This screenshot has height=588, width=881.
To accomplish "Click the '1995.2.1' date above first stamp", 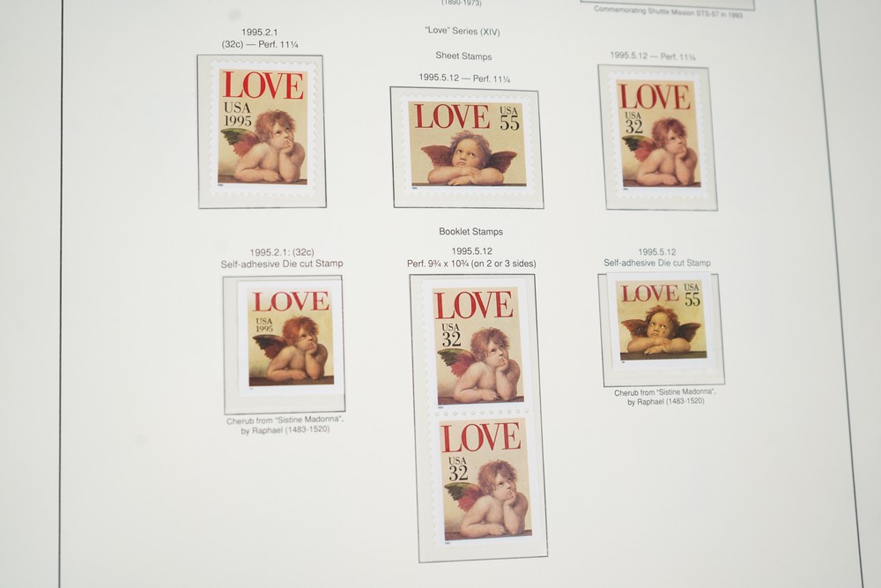I will coord(259,32).
